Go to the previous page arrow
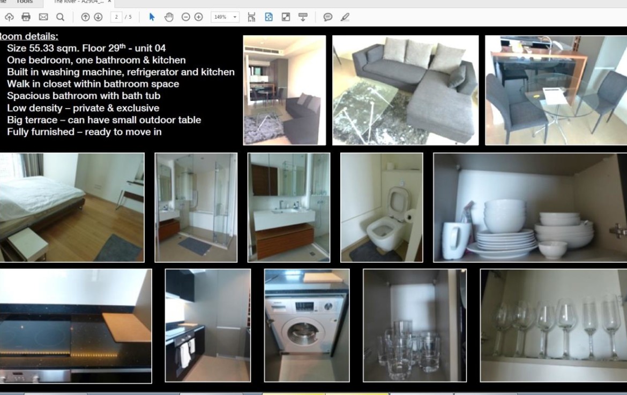 (85, 17)
